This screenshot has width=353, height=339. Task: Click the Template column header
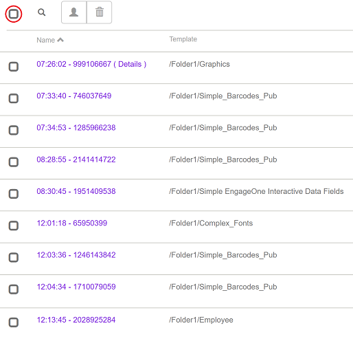183,39
